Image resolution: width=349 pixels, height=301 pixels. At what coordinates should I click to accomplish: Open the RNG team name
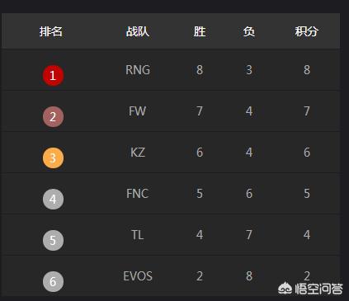click(138, 70)
